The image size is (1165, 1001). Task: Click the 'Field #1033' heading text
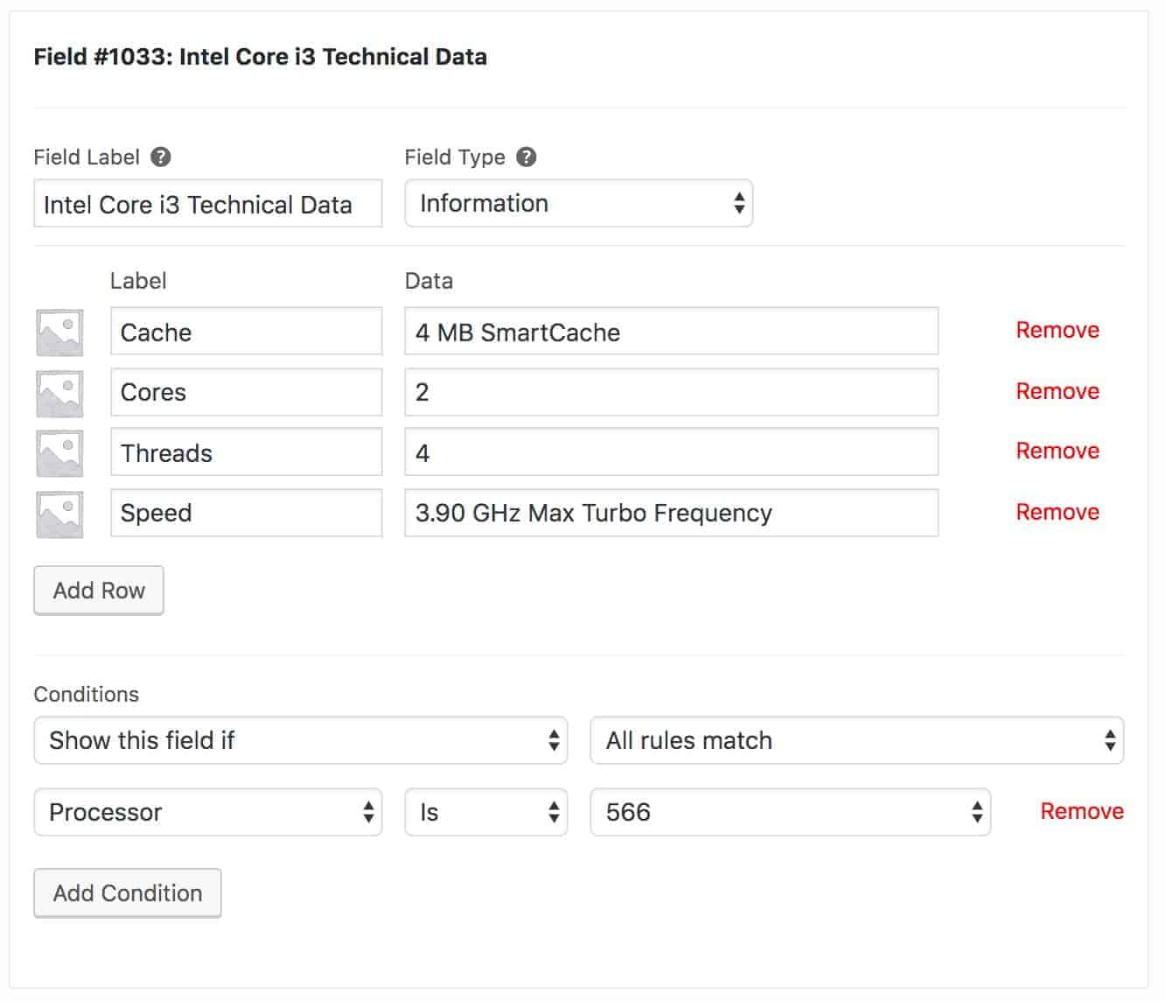261,57
